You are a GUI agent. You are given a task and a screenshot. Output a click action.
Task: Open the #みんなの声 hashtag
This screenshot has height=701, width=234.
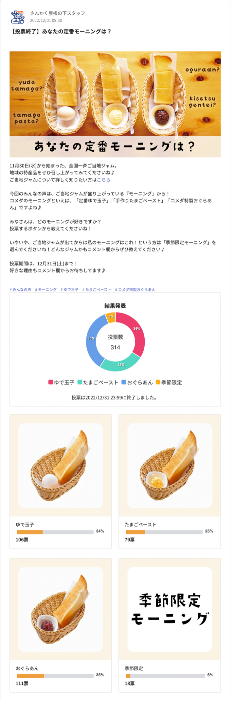(x=20, y=290)
